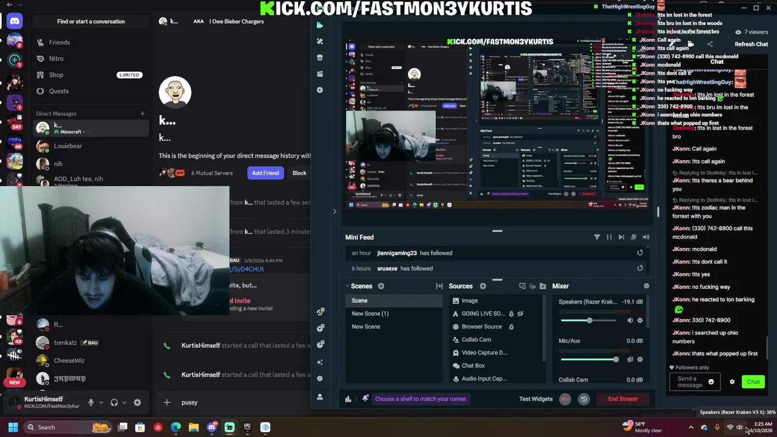The image size is (777, 437).
Task: Toggle lock on Browser Source
Action: pos(511,327)
